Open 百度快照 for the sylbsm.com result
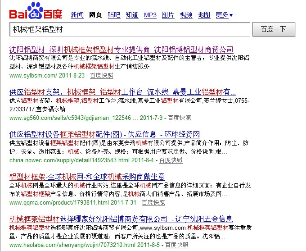The height and width of the screenshot is (251, 306). click(x=102, y=75)
